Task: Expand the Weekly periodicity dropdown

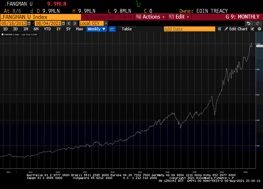Action: point(96,29)
